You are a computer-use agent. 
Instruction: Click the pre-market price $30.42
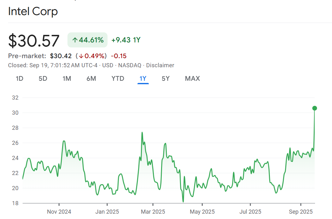(61, 56)
